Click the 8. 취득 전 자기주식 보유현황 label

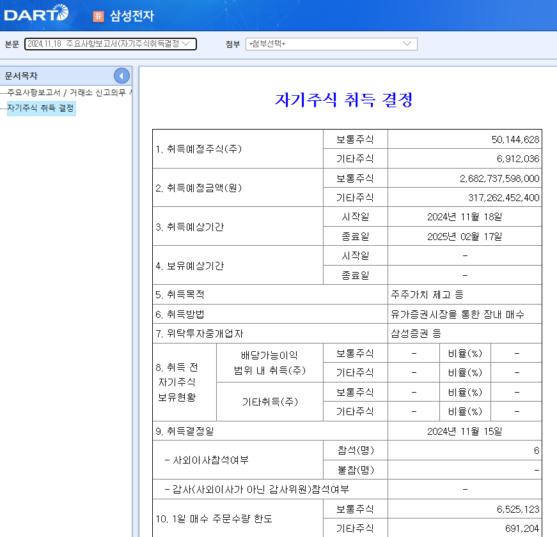177,382
